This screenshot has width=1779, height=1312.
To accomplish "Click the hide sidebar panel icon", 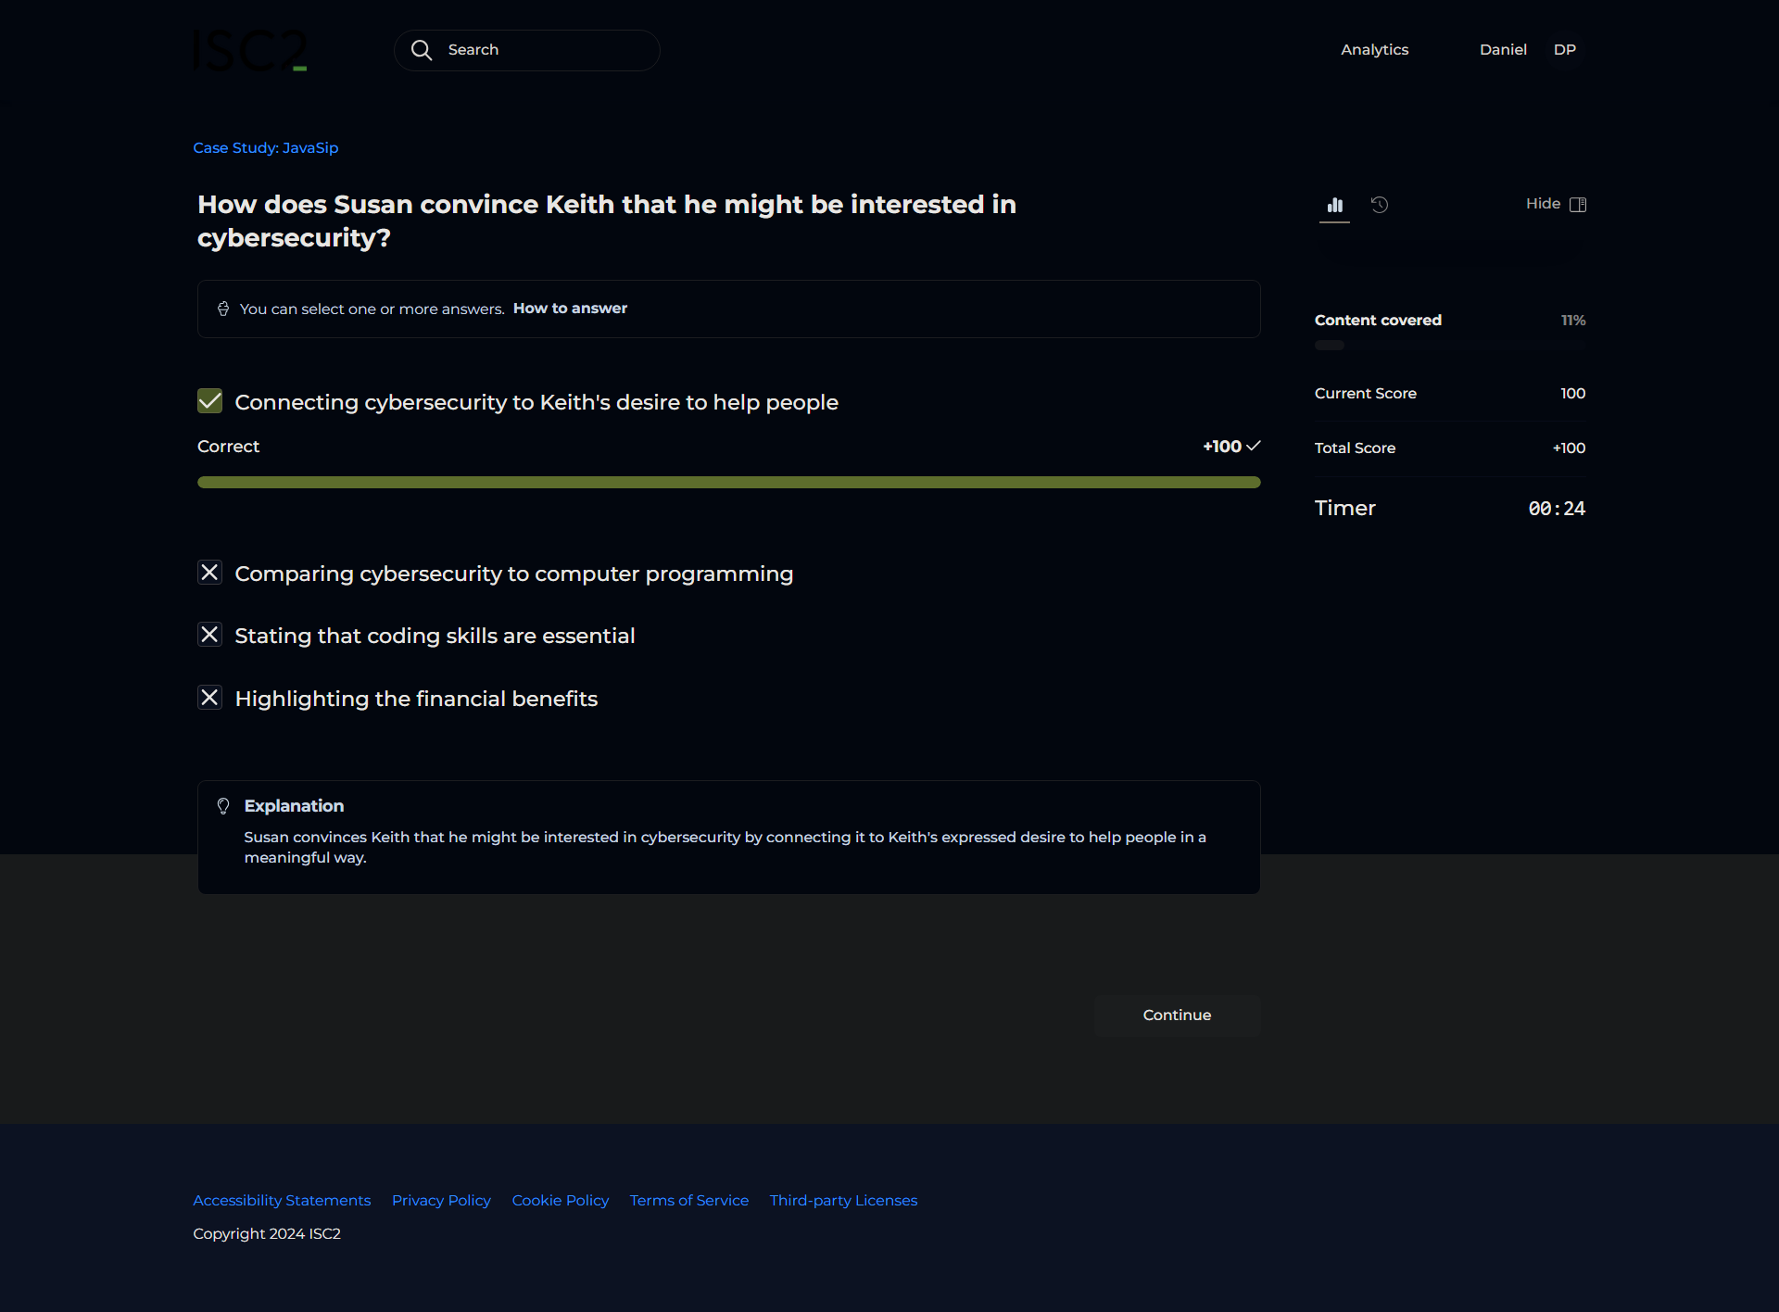I will (1578, 205).
